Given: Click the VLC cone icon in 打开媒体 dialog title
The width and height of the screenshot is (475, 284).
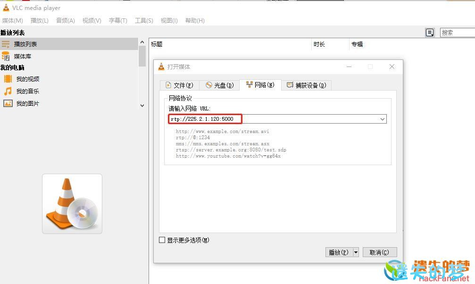Looking at the screenshot, I should [x=161, y=67].
